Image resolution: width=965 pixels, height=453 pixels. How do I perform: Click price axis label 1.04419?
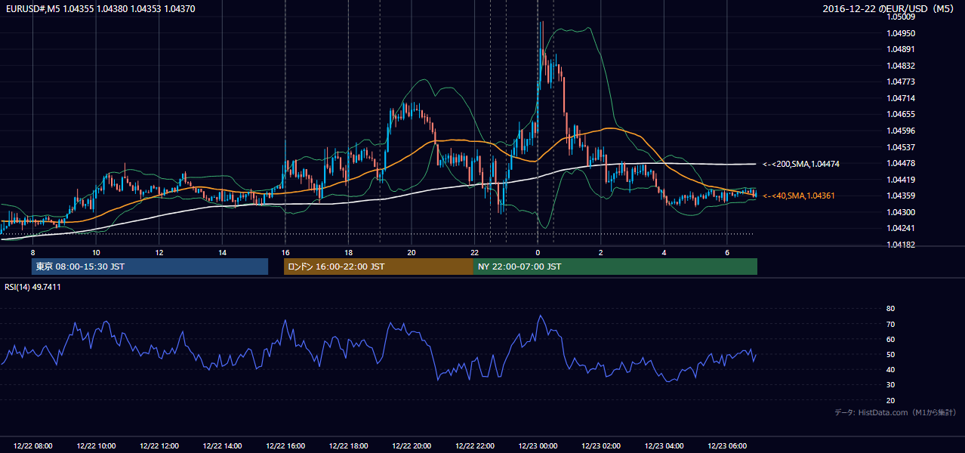click(x=901, y=180)
